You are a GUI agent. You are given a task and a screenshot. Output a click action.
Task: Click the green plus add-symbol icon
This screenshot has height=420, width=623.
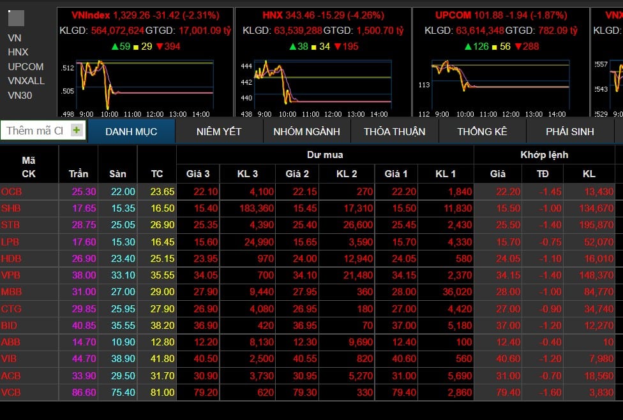[x=77, y=130]
